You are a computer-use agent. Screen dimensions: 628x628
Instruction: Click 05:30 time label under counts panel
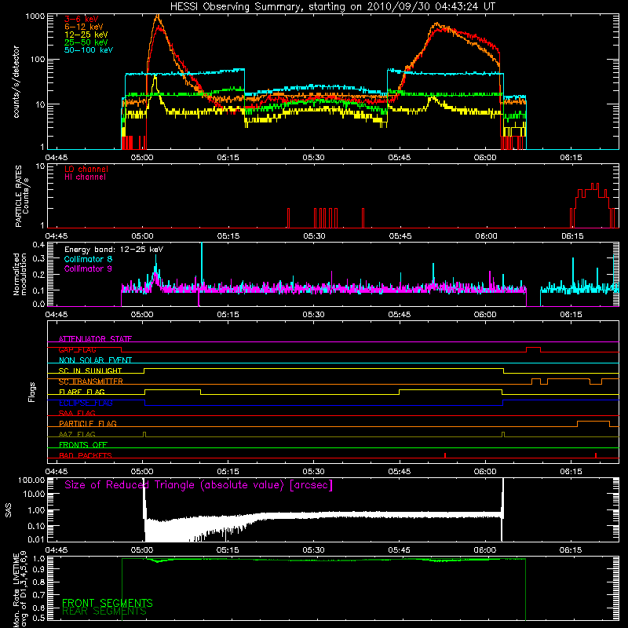pos(313,158)
